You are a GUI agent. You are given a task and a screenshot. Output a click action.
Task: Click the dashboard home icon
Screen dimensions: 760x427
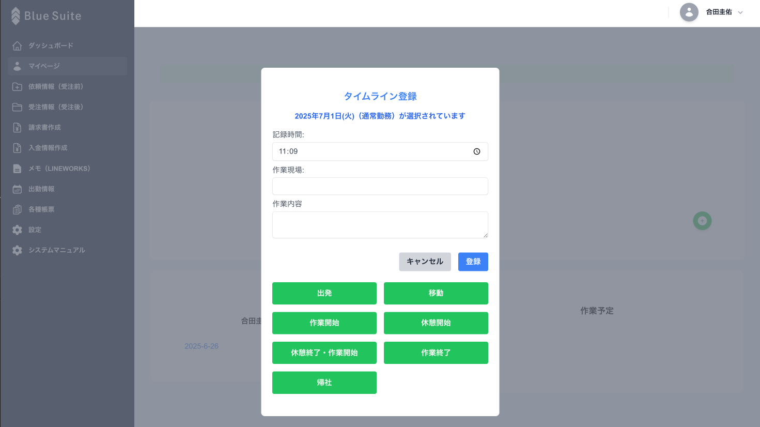[17, 46]
